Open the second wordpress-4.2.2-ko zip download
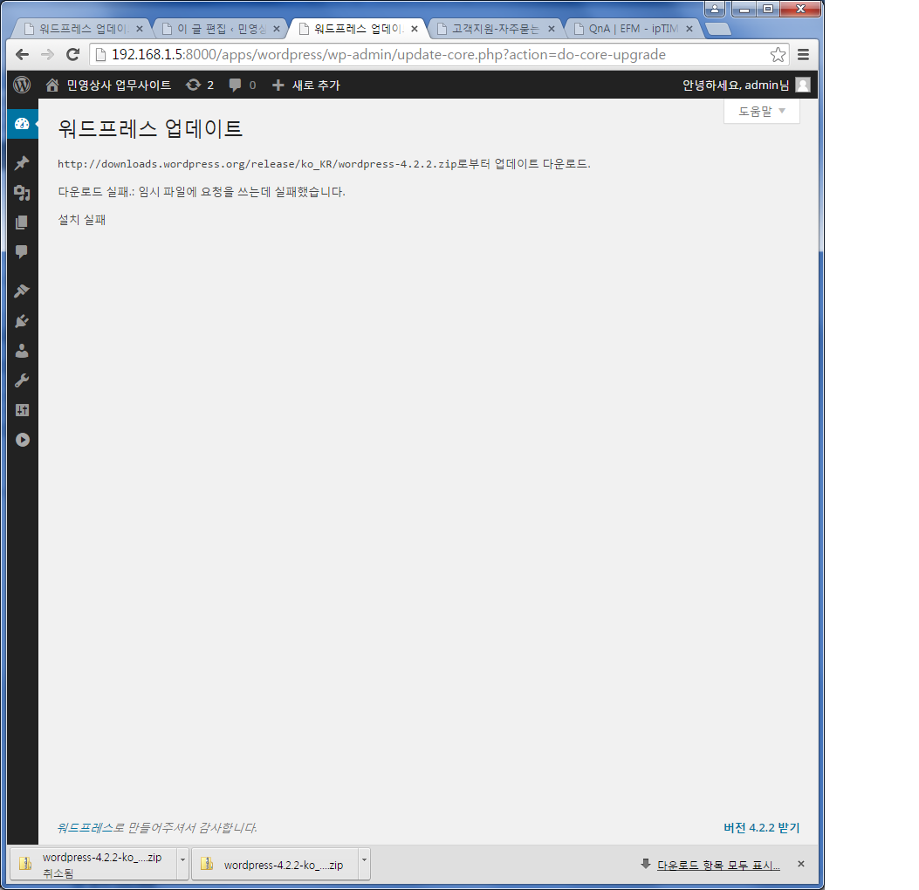This screenshot has width=919, height=890. pos(276,864)
